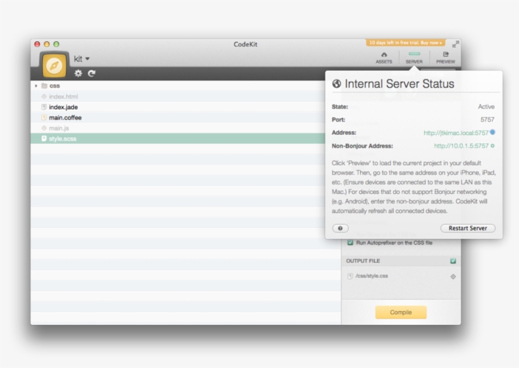This screenshot has height=368, width=519.
Task: Click the State value Active
Action: click(486, 106)
